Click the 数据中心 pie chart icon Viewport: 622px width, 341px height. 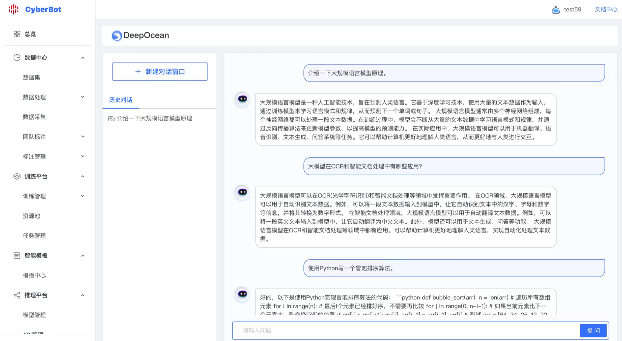point(17,58)
